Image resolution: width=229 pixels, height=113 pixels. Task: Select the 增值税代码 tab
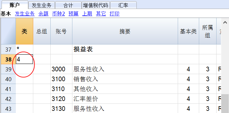point(96,5)
